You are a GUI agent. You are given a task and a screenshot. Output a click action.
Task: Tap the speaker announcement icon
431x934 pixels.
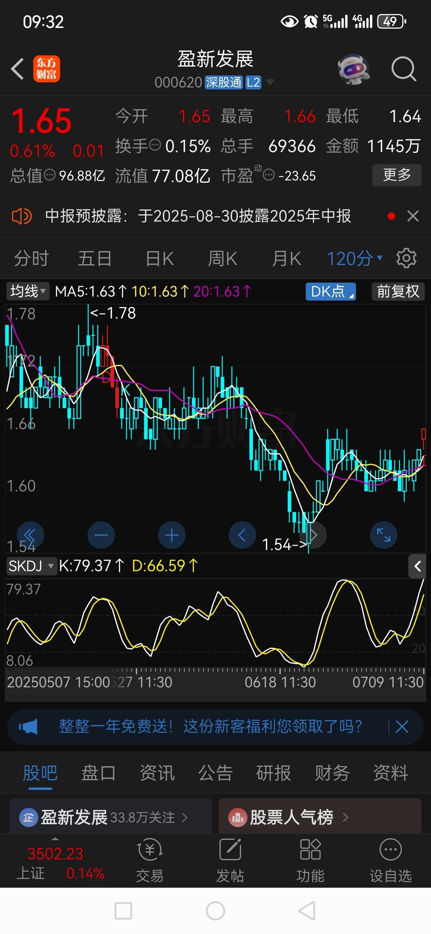[x=22, y=216]
